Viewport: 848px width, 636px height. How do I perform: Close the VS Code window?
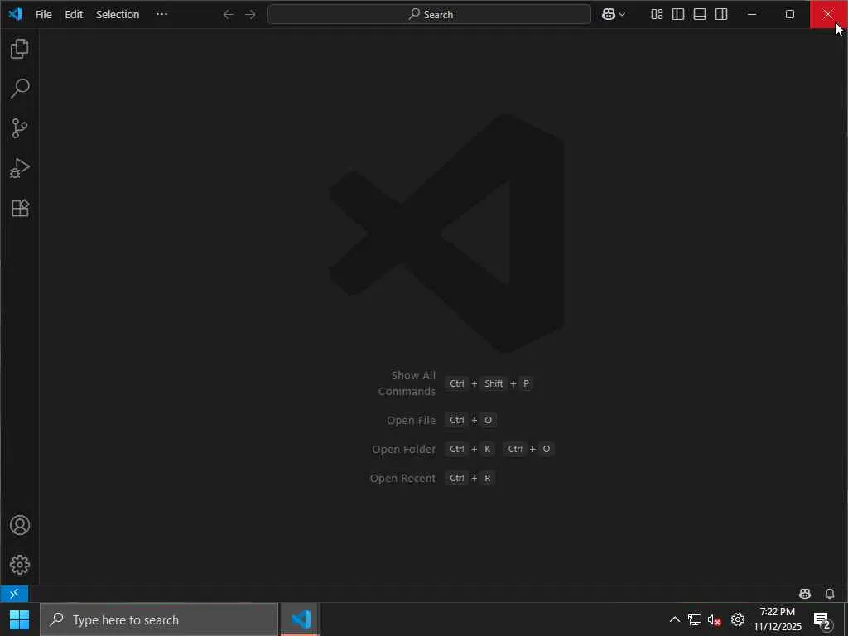click(828, 15)
